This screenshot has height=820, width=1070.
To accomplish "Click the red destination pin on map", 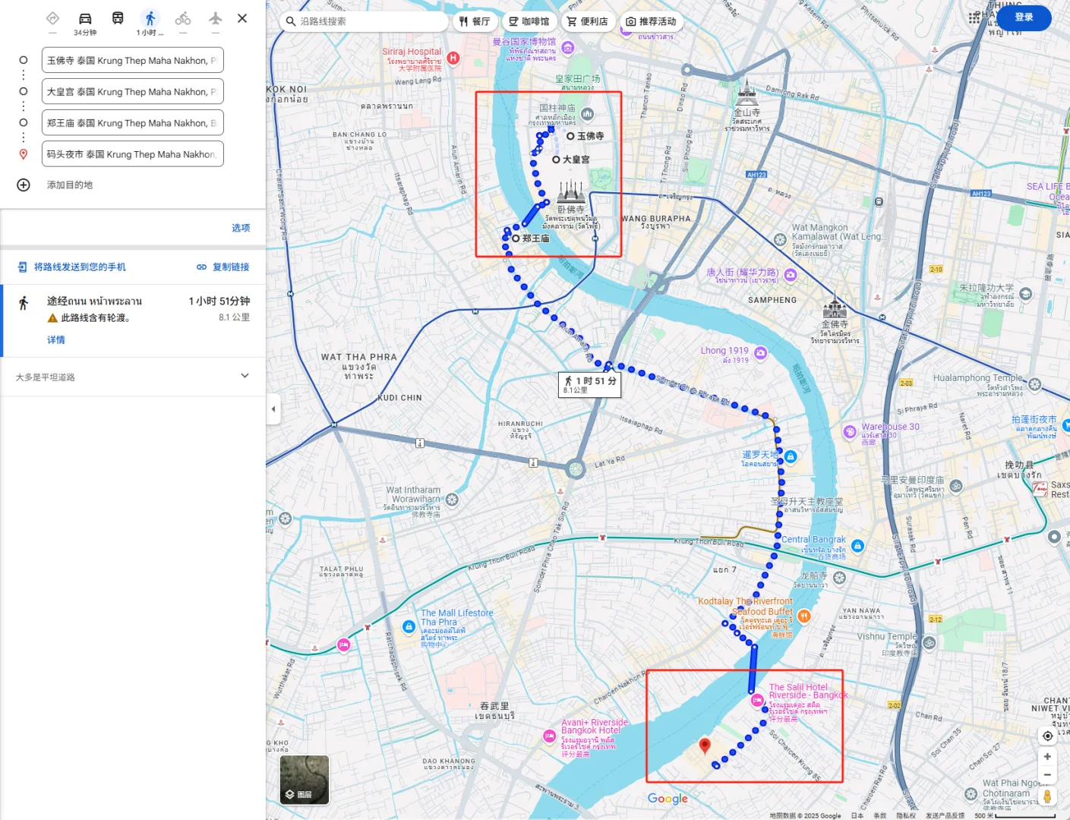I will (705, 746).
